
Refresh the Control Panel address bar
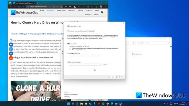click(x=134, y=43)
